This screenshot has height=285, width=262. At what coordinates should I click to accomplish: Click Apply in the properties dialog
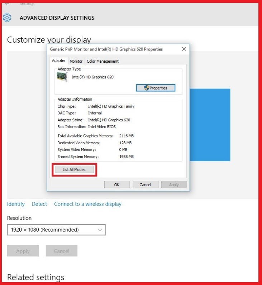click(174, 185)
